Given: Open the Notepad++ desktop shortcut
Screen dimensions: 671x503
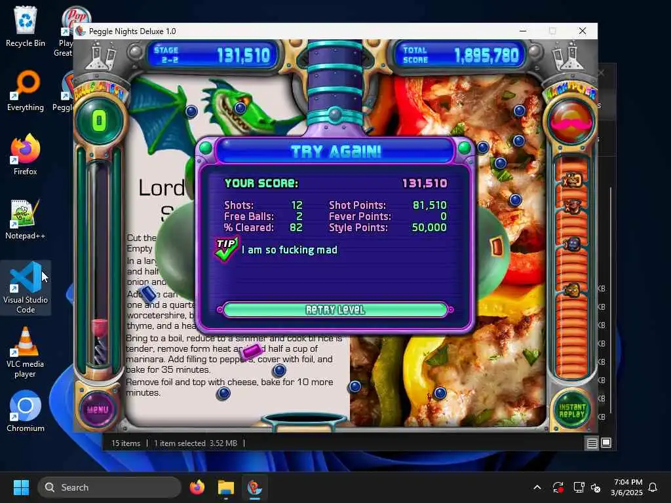Looking at the screenshot, I should (26, 219).
